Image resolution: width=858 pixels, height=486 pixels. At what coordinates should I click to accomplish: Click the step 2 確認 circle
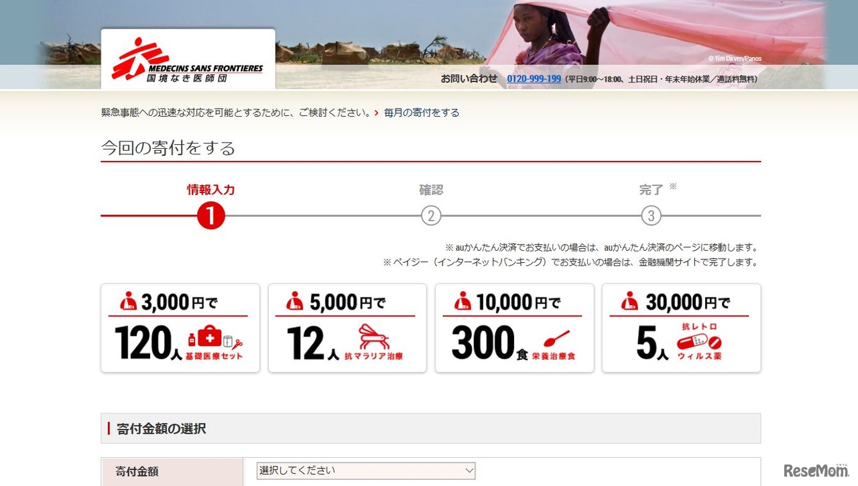pos(431,216)
